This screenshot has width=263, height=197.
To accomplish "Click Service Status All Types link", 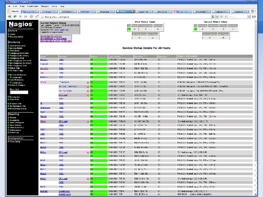I will pos(223,34).
